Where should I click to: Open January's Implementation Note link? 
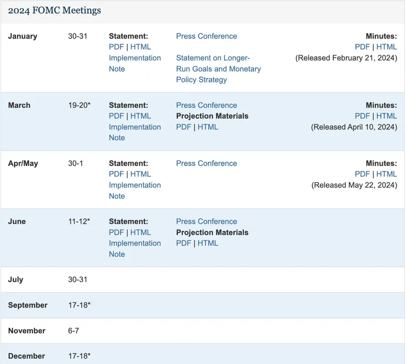[x=135, y=58]
